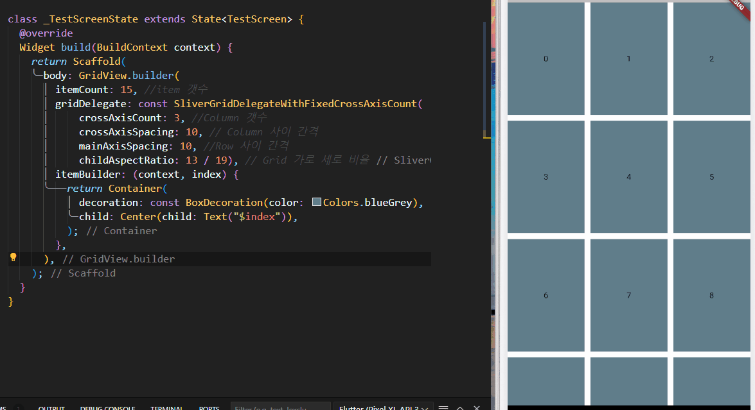Focus the debug console filter field

281,407
